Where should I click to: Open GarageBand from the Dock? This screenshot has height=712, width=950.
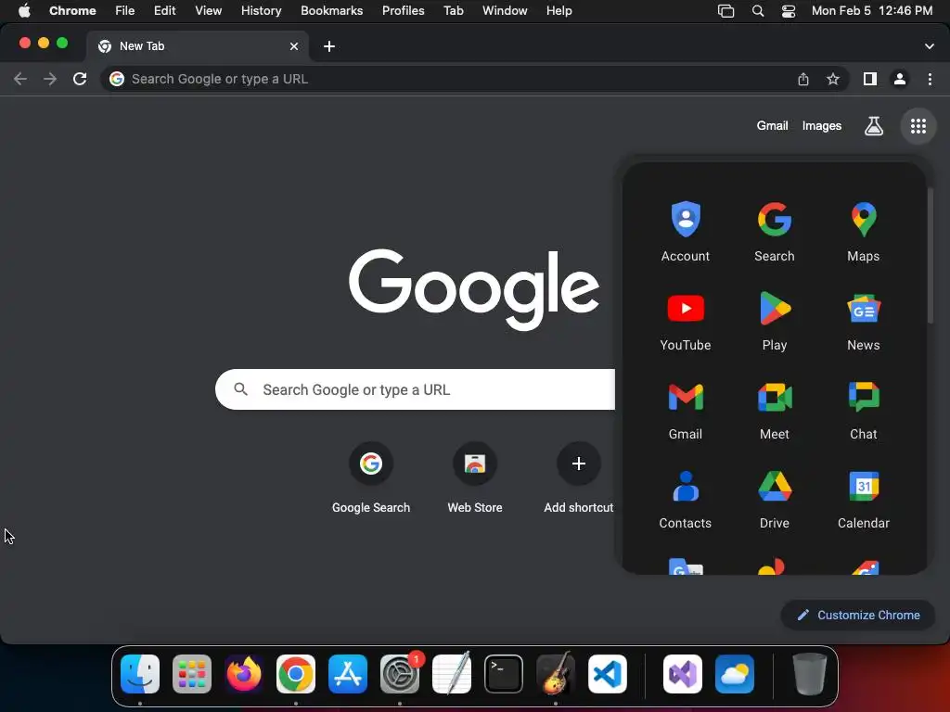tap(556, 674)
